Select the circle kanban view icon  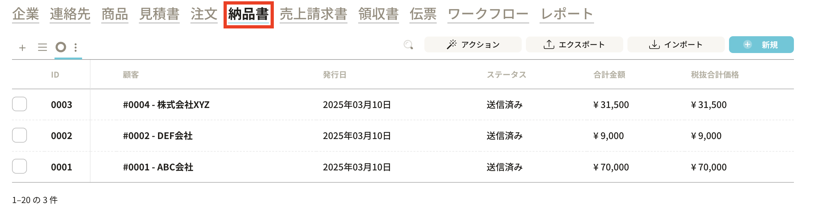click(x=61, y=47)
